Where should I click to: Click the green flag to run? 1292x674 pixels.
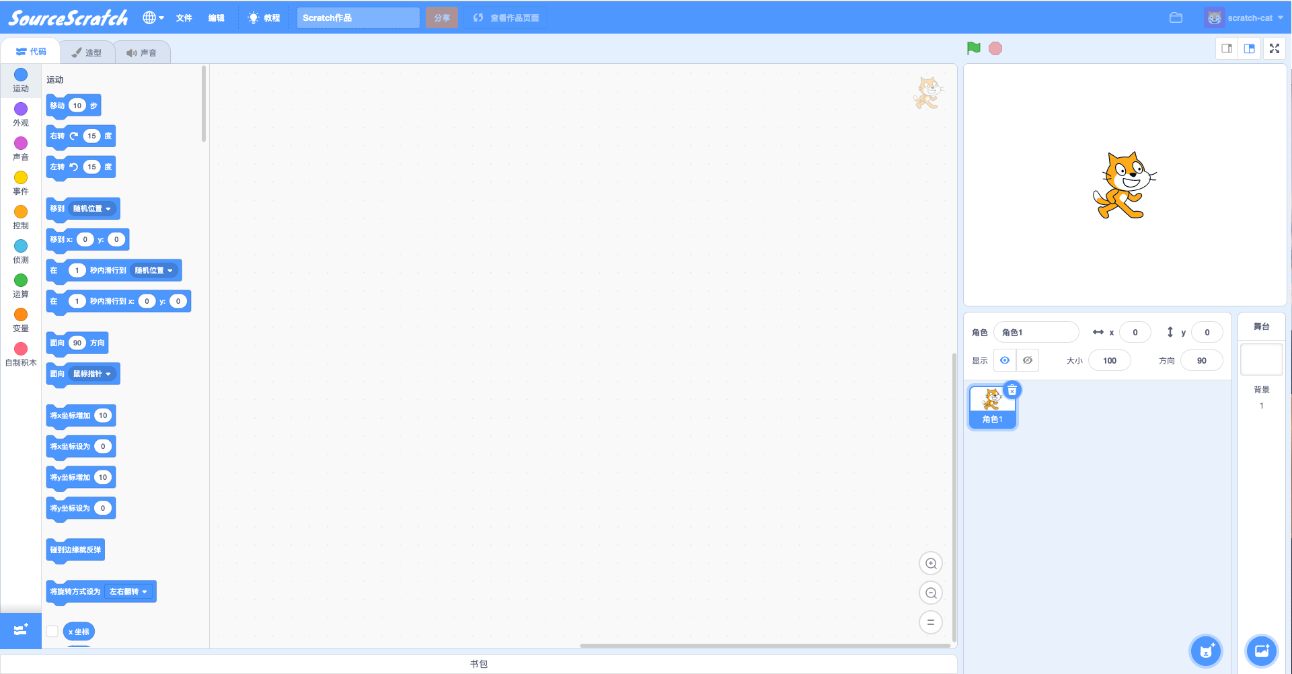(973, 48)
